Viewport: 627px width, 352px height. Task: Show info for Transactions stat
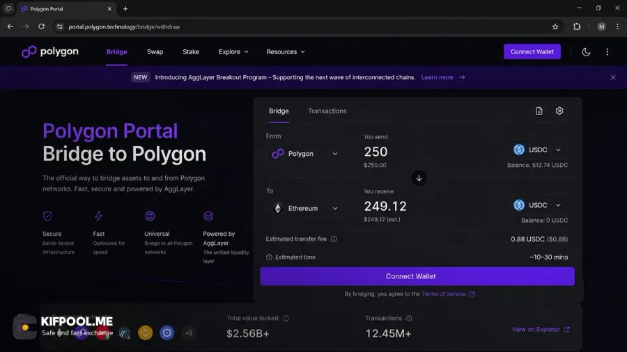click(x=409, y=318)
